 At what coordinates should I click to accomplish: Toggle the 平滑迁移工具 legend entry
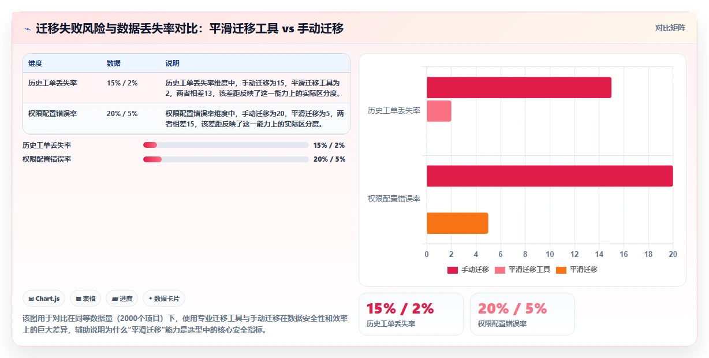(x=523, y=270)
